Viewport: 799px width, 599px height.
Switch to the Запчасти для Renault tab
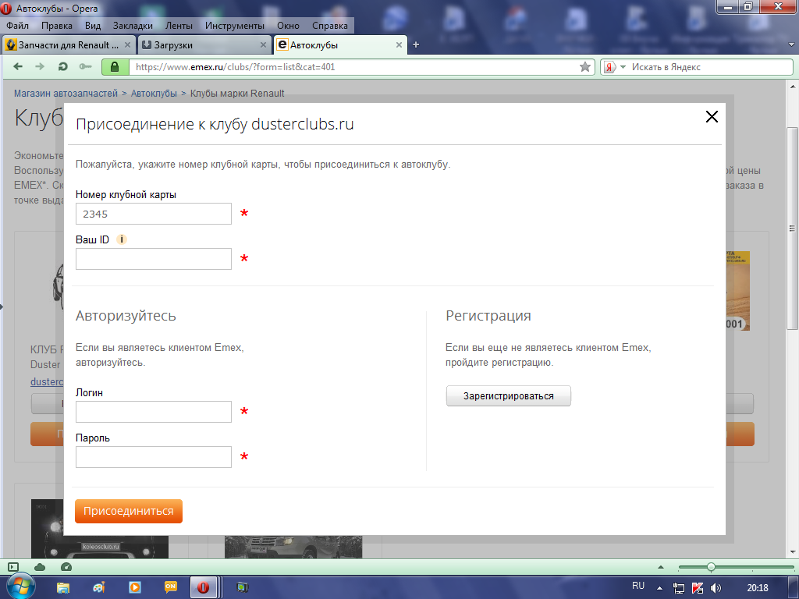(69, 44)
